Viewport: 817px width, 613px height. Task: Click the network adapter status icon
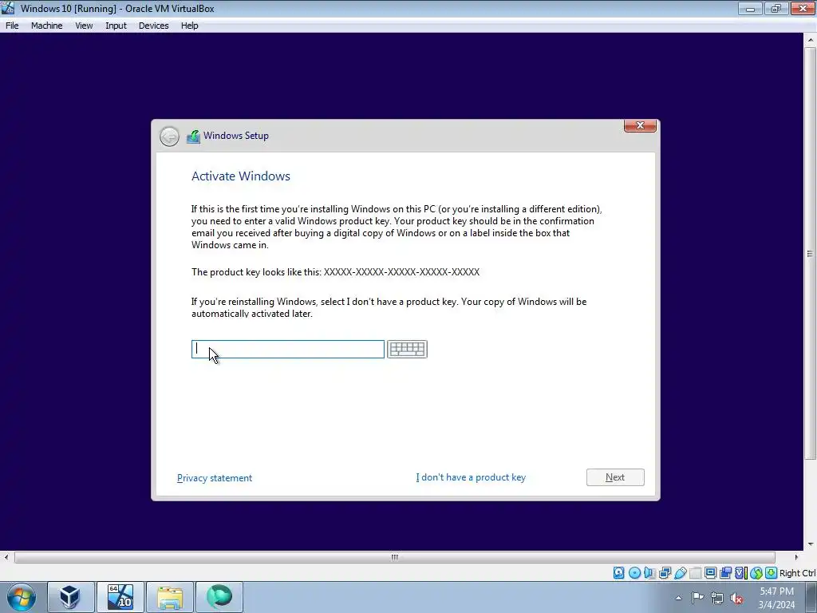pos(665,573)
